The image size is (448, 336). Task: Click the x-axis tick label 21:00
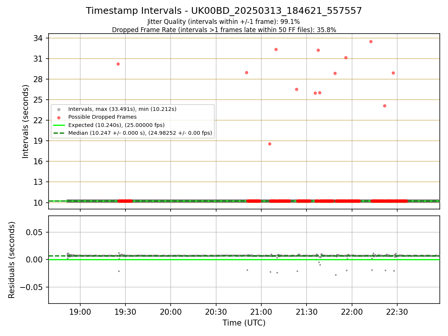point(261,312)
